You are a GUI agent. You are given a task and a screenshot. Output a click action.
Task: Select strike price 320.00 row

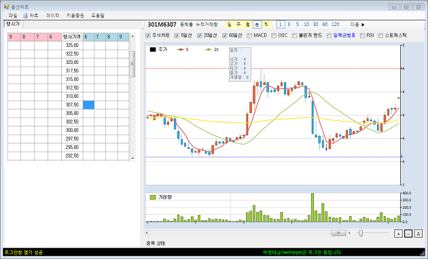point(72,63)
